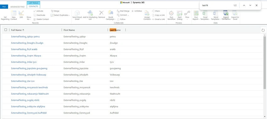This screenshot has height=119, width=267.
Task: Sort by the Full Name column header
Action: pyautogui.click(x=18, y=30)
